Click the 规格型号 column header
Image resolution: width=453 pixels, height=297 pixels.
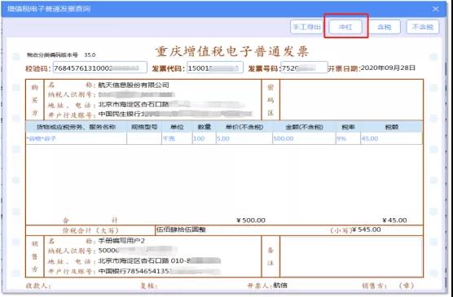pos(144,127)
